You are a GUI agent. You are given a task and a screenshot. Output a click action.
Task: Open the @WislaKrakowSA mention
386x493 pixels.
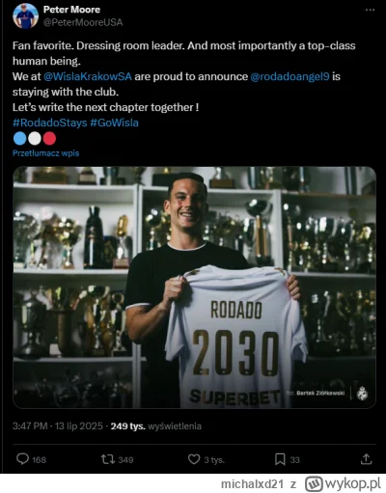tap(88, 76)
